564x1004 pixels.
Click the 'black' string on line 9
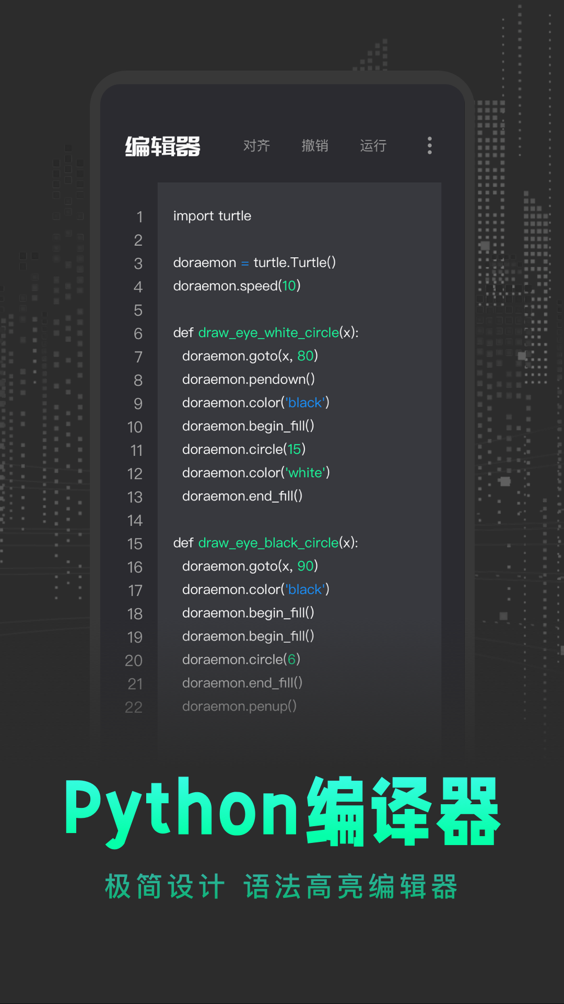click(305, 403)
